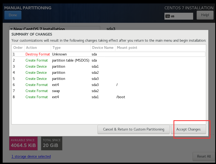Click the Unknown type cell
This screenshot has height=164, width=216.
point(59,54)
